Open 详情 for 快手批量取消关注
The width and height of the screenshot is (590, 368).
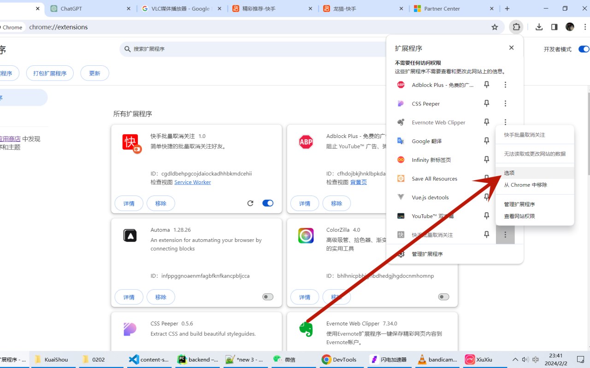pos(129,203)
